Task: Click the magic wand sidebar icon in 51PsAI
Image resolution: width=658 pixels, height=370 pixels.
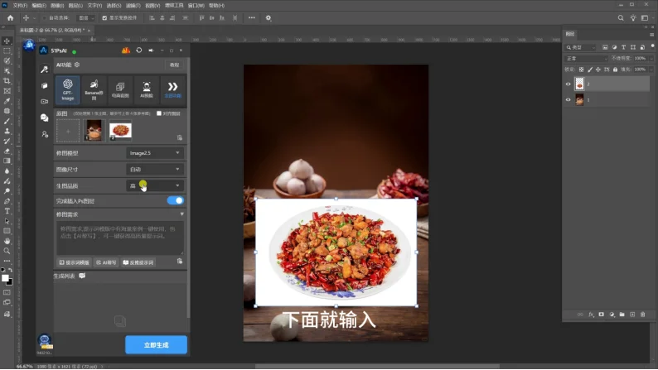Action: [45, 70]
